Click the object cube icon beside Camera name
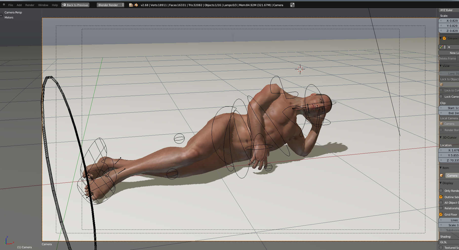459x250 pixels. (442, 176)
